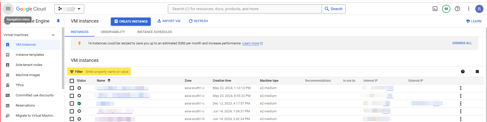Open Instance templates in the sidebar
This screenshot has height=122, width=487.
(30, 55)
